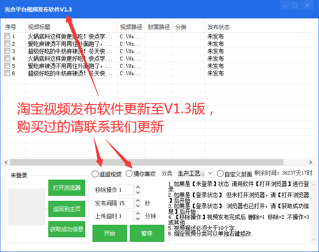Click the horizontal scrollbar left arrow
The image size is (319, 252).
pyautogui.click(x=6, y=162)
